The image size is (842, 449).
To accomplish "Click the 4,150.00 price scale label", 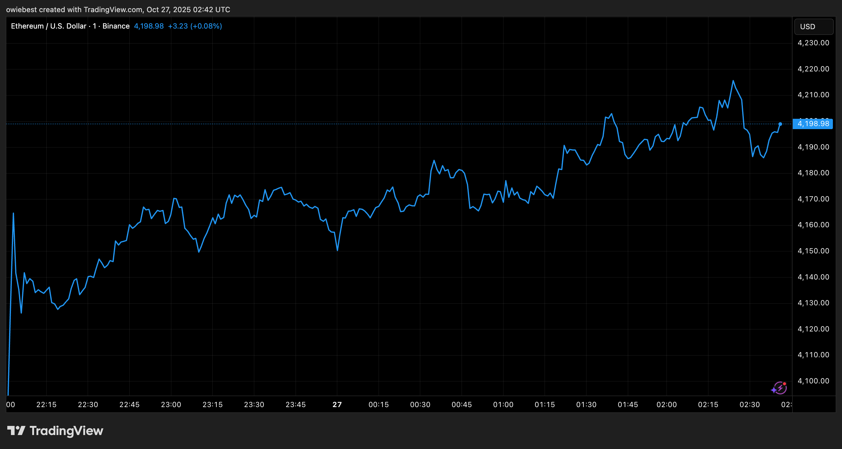I will point(813,251).
